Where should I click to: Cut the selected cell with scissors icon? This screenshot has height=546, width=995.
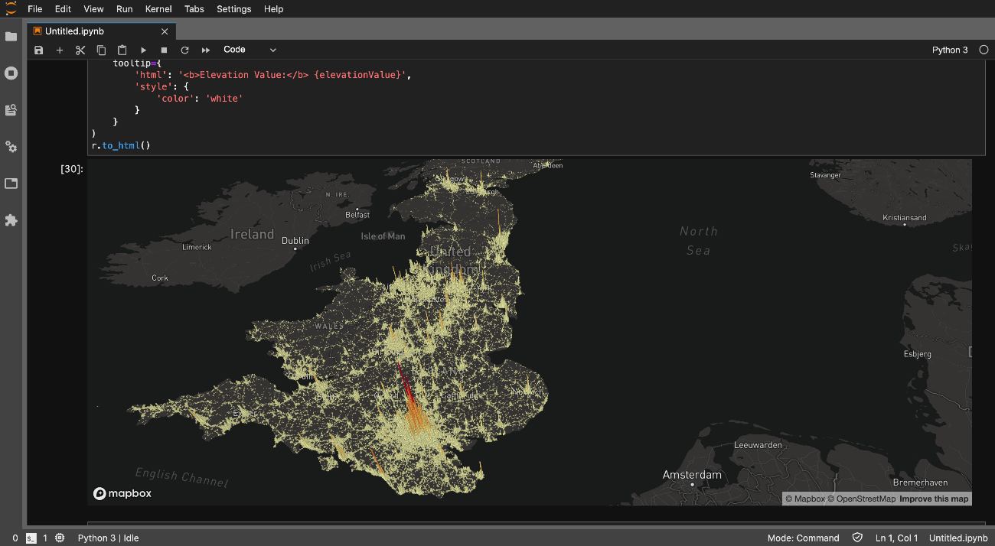pyautogui.click(x=80, y=50)
